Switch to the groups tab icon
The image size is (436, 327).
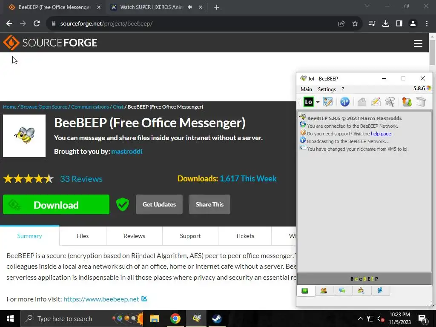361,290
